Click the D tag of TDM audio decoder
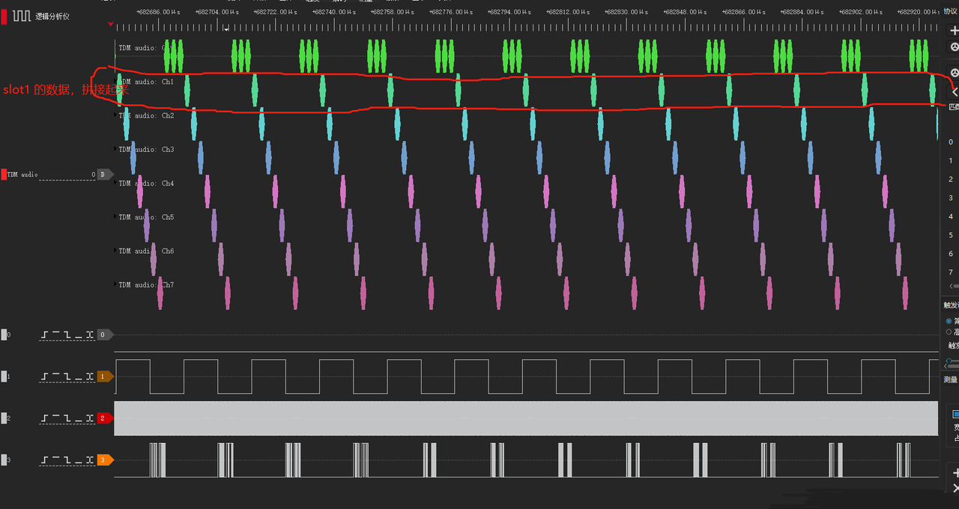 coord(105,174)
